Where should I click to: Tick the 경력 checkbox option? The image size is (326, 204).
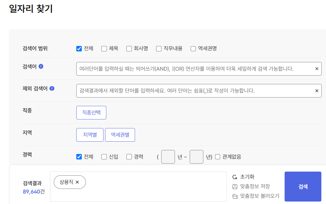tap(129, 157)
